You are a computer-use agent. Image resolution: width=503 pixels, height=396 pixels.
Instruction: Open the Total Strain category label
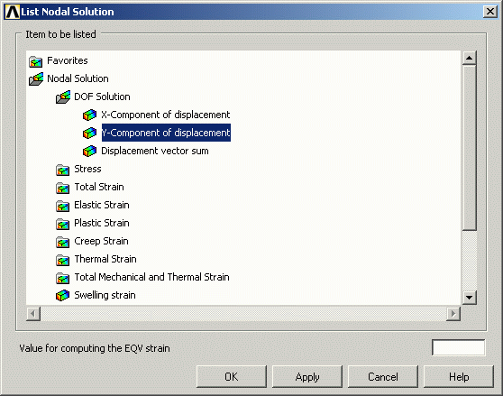pyautogui.click(x=99, y=187)
